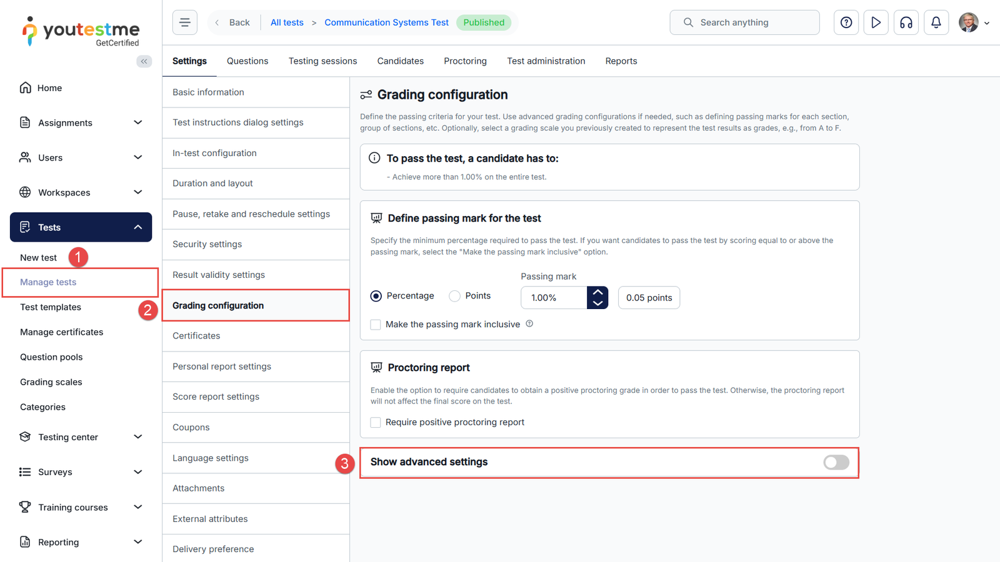Viewport: 1000px width, 562px height.
Task: Check Make the passing mark inclusive
Action: [376, 325]
